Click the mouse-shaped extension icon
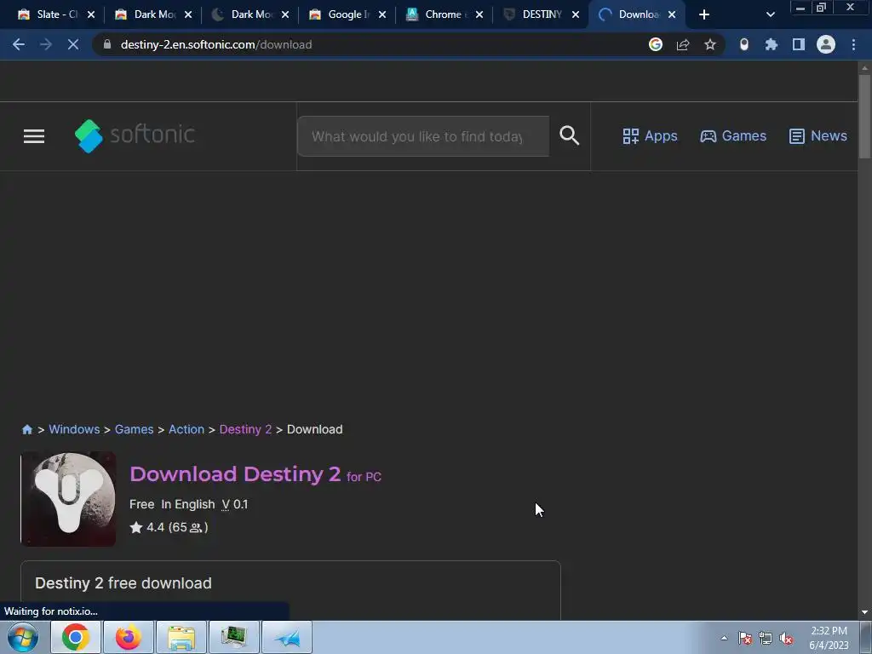The width and height of the screenshot is (872, 654). (x=744, y=44)
